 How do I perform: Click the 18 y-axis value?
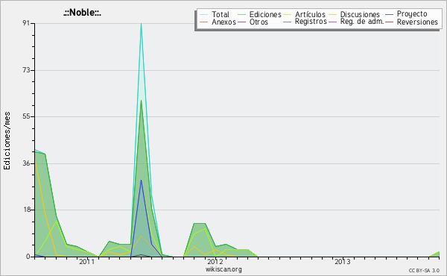click(27, 210)
